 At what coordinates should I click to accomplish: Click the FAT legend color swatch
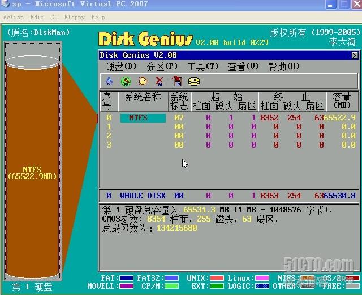click(x=126, y=279)
